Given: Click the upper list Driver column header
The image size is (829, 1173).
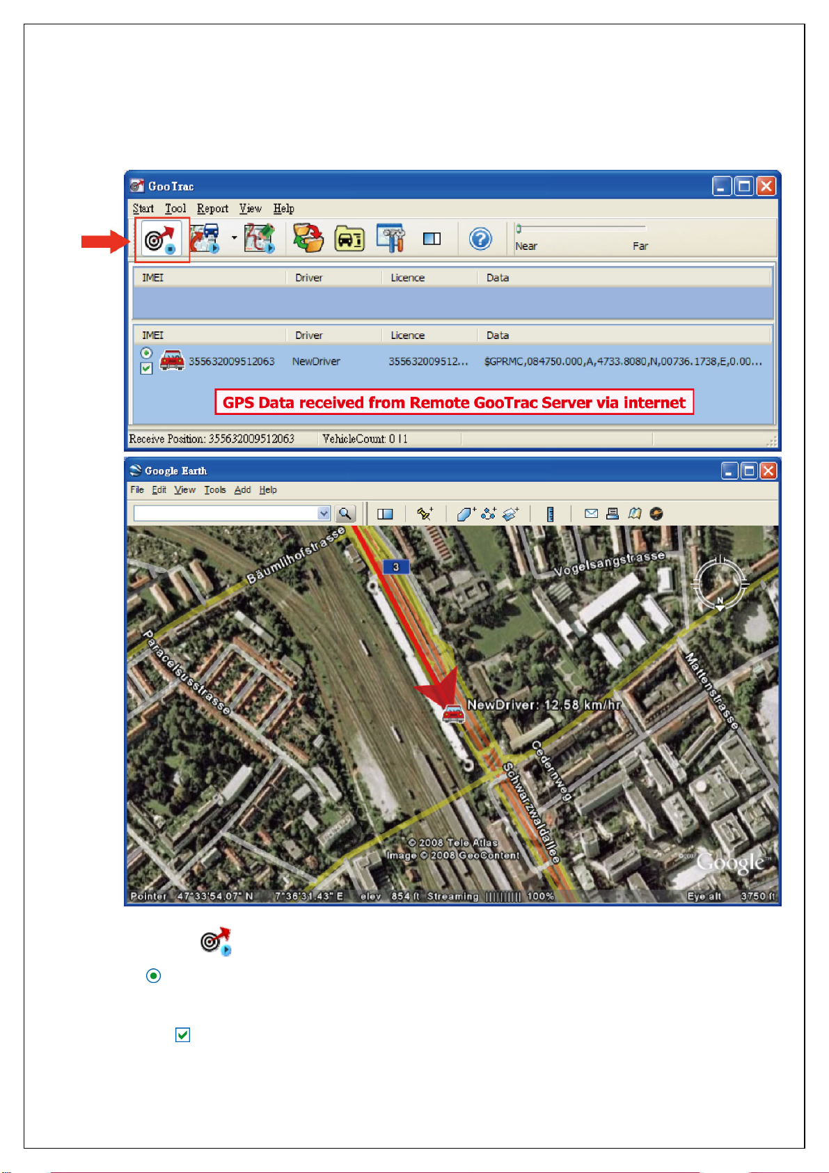Looking at the screenshot, I should (x=334, y=277).
